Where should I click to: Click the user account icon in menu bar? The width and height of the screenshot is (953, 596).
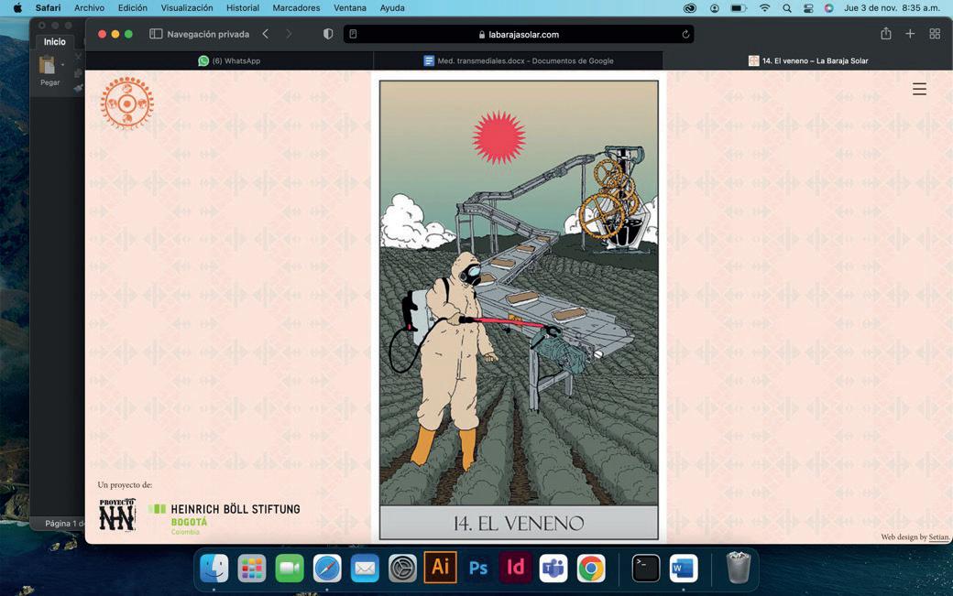point(715,8)
